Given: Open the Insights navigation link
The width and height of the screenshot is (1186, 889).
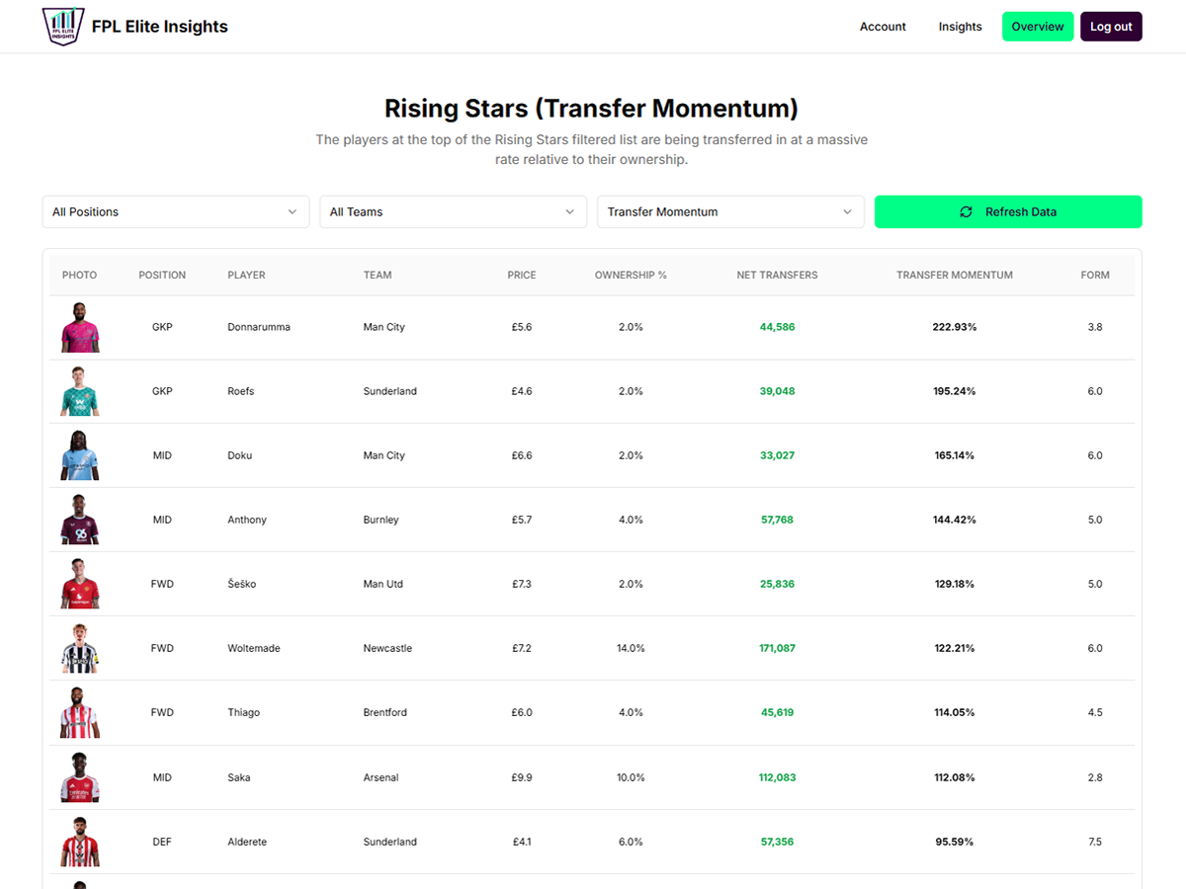Looking at the screenshot, I should click(x=960, y=27).
